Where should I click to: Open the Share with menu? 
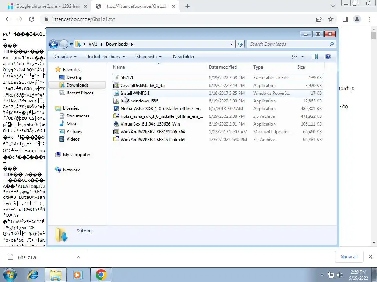coord(149,57)
